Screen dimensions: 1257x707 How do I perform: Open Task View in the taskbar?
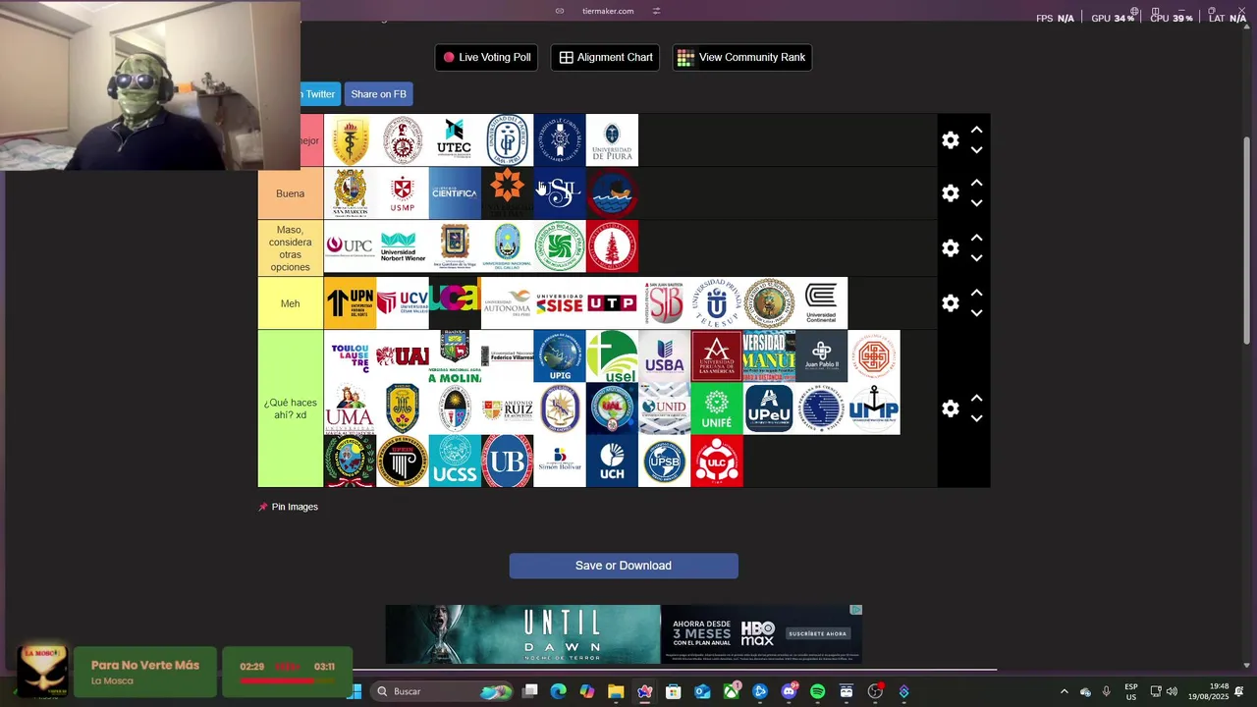(529, 691)
